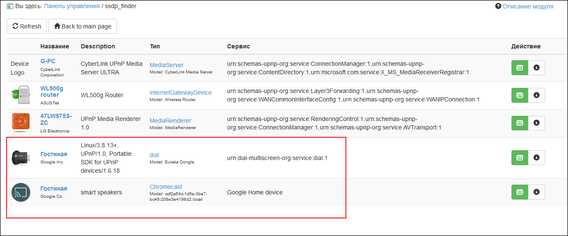Open info for the WL500g router row
Image resolution: width=568 pixels, height=236 pixels.
tap(536, 95)
